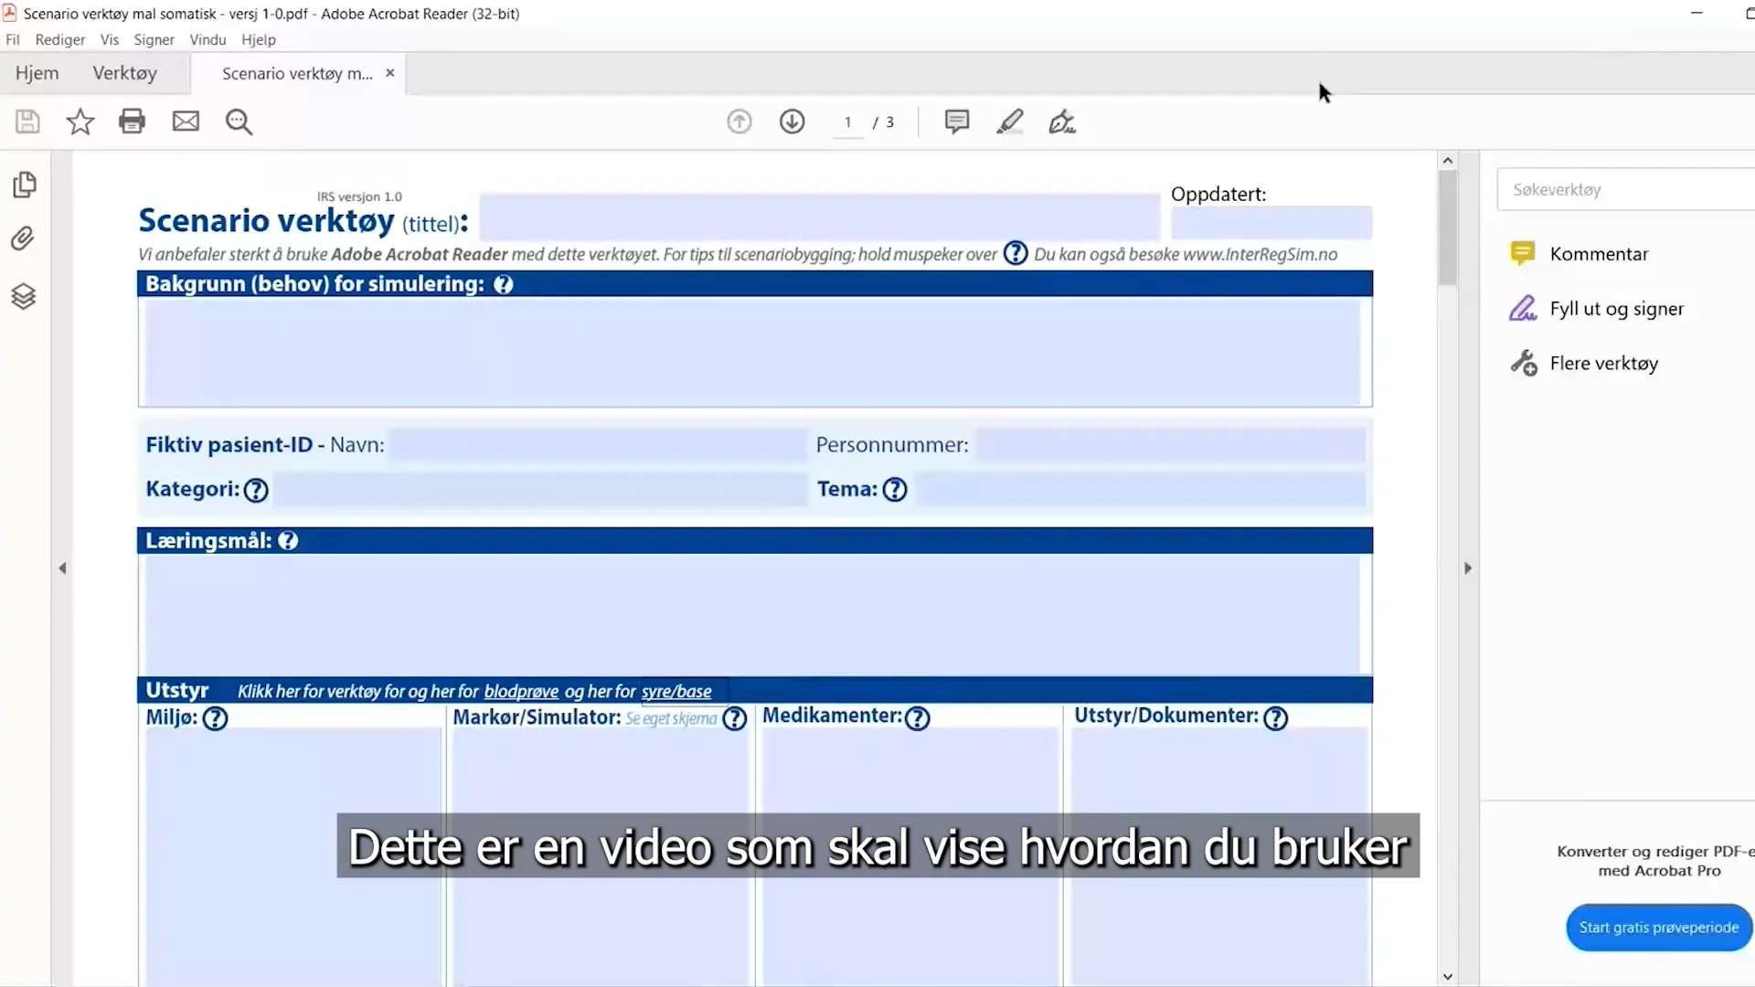Click help icon beside Tema
The image size is (1755, 987).
coord(895,490)
